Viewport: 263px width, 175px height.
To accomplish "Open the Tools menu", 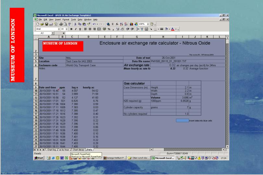I will coord(73,19).
